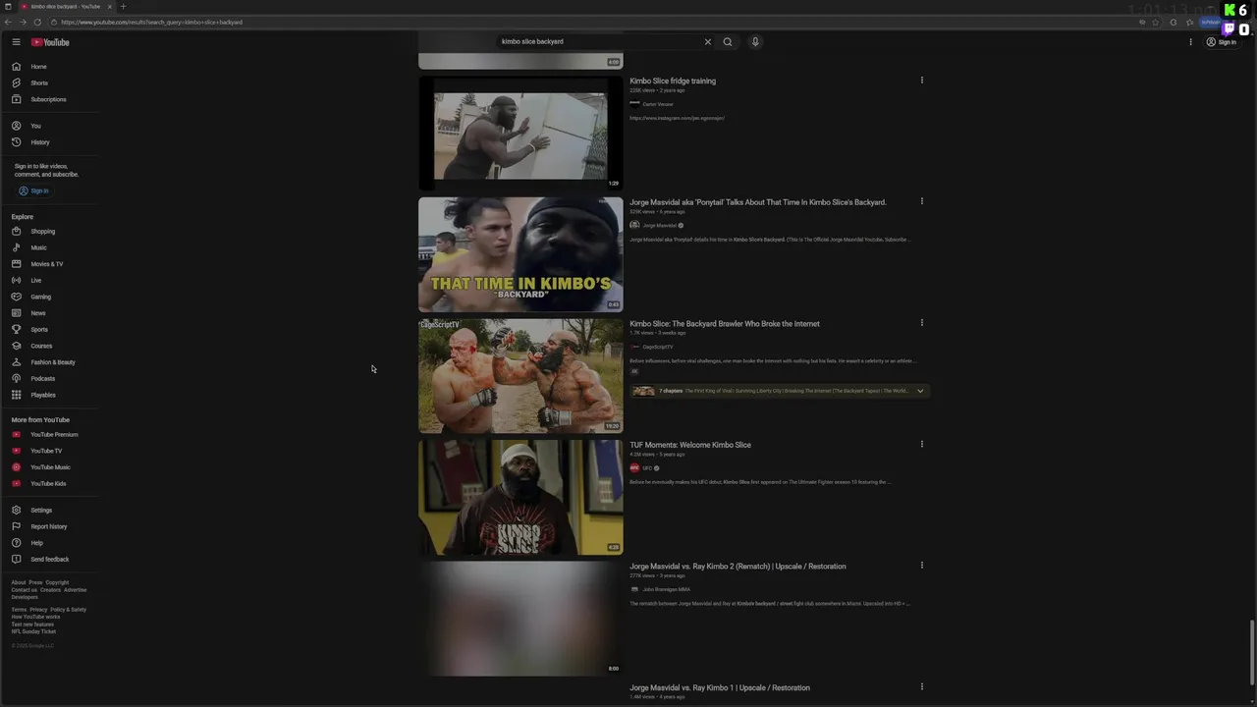The height and width of the screenshot is (707, 1257).
Task: Open YouTube settings three-dot menu in header
Action: click(1190, 42)
